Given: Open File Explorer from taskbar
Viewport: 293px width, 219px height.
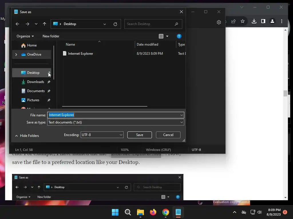Looking at the screenshot, I should point(140,212).
